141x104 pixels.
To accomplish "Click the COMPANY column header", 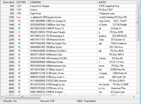I will coord(63,2).
